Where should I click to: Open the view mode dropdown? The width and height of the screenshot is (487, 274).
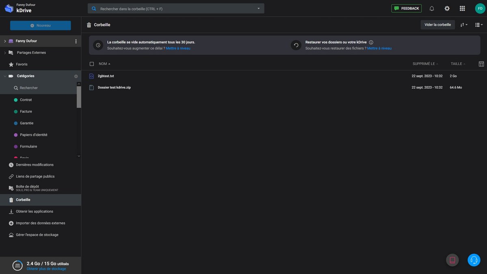(479, 25)
